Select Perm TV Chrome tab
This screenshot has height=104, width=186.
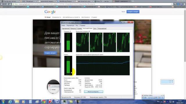(x=103, y=1)
